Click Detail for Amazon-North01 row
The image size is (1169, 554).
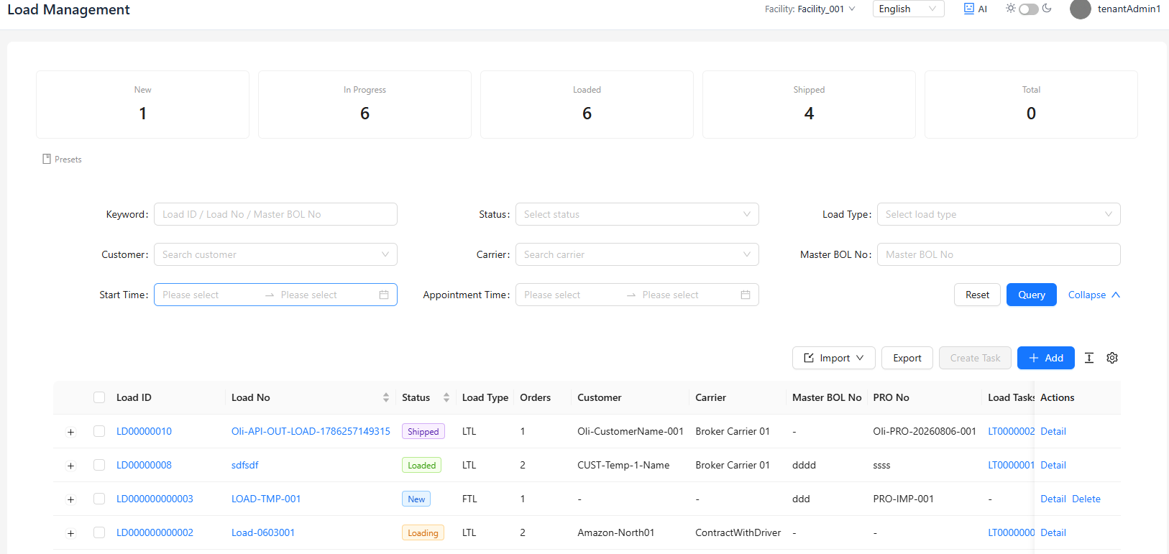click(x=1053, y=532)
